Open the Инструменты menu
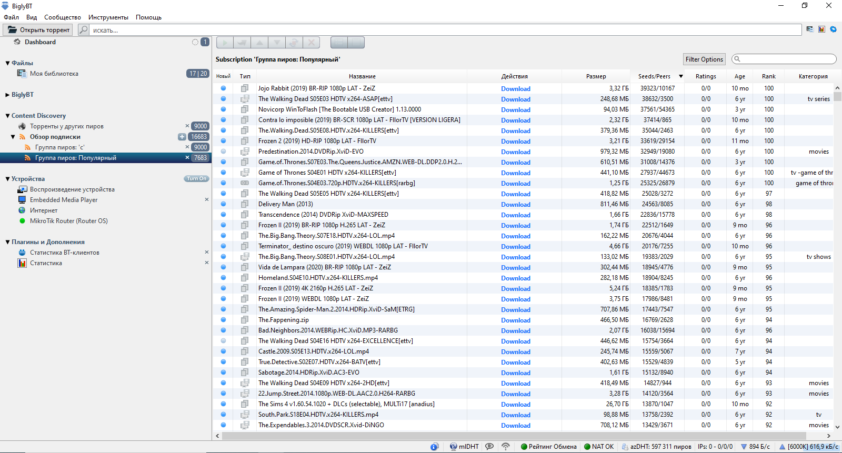This screenshot has height=453, width=842. point(108,17)
